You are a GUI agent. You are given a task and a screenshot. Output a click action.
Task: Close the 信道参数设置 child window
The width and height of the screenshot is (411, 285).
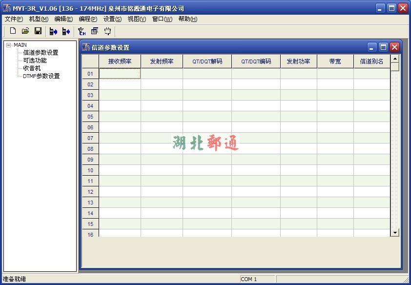394,47
